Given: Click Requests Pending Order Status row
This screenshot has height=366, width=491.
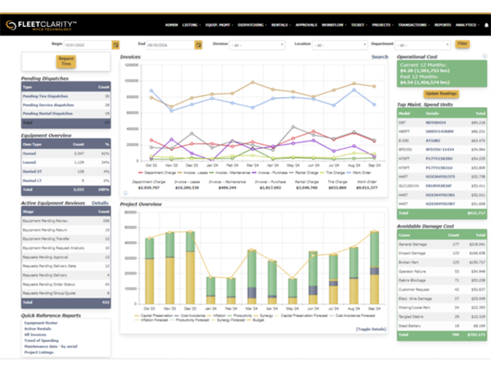Looking at the screenshot, I should click(x=65, y=284).
